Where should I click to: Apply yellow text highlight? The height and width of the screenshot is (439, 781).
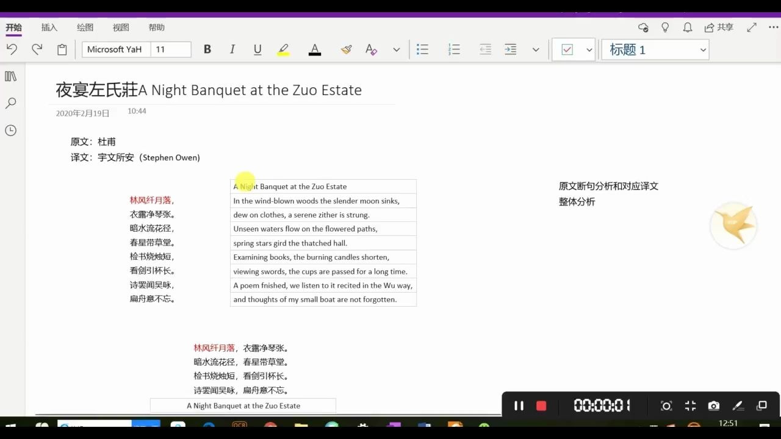(283, 49)
